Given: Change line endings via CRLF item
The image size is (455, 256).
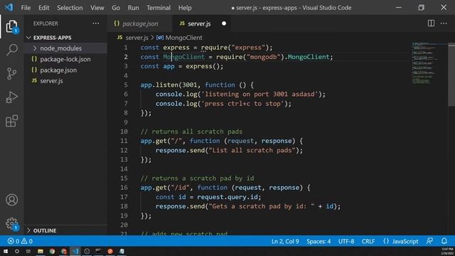Looking at the screenshot, I should (x=368, y=241).
